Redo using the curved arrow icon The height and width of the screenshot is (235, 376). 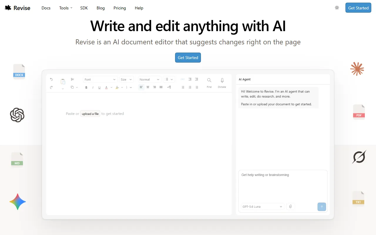[51, 87]
